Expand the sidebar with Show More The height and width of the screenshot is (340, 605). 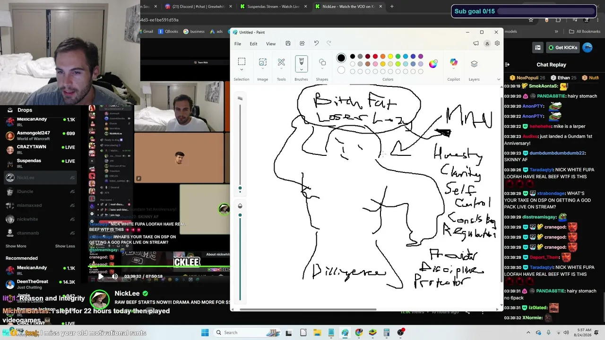click(16, 246)
